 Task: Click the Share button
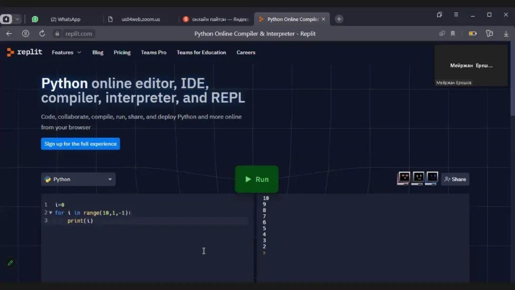click(455, 179)
